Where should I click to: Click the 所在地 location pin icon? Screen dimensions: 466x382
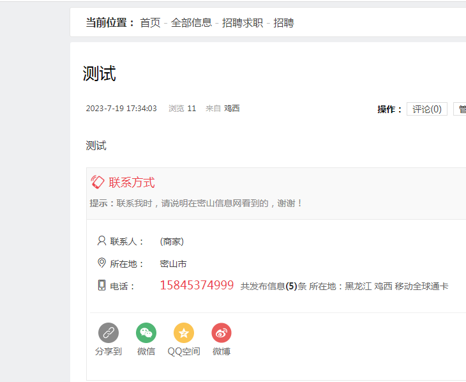tap(101, 263)
